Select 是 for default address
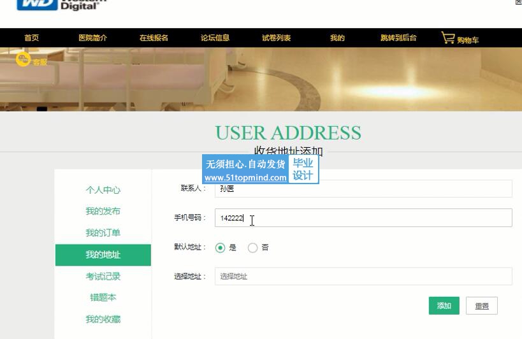The image size is (522, 339). pyautogui.click(x=220, y=248)
